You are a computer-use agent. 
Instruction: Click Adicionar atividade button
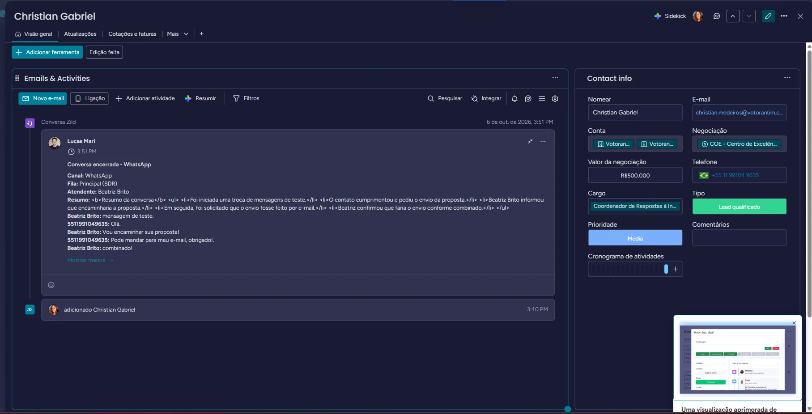(145, 98)
